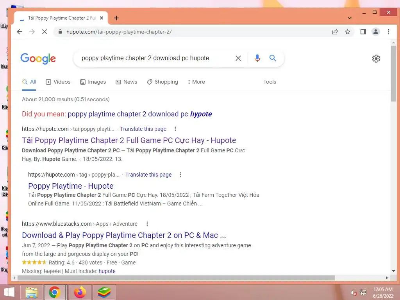
Task: Bookmark this page with the star
Action: coord(347,32)
